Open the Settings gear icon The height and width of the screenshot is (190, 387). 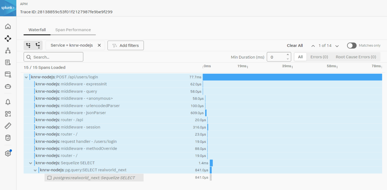(8, 153)
